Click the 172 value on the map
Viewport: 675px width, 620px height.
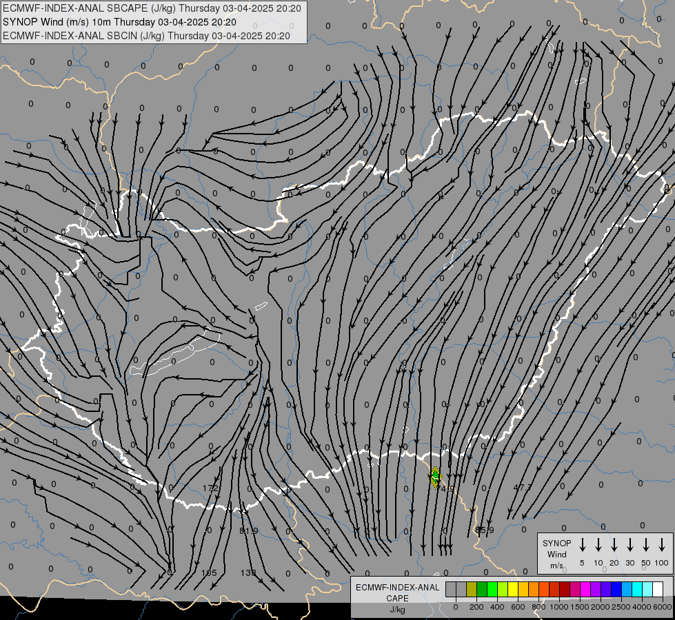pyautogui.click(x=210, y=488)
